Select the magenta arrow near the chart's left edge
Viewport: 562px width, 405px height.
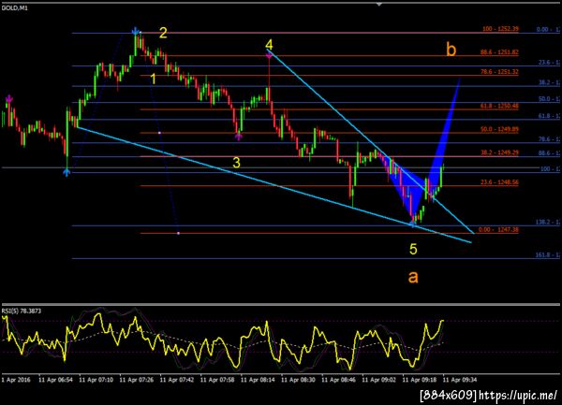point(9,99)
